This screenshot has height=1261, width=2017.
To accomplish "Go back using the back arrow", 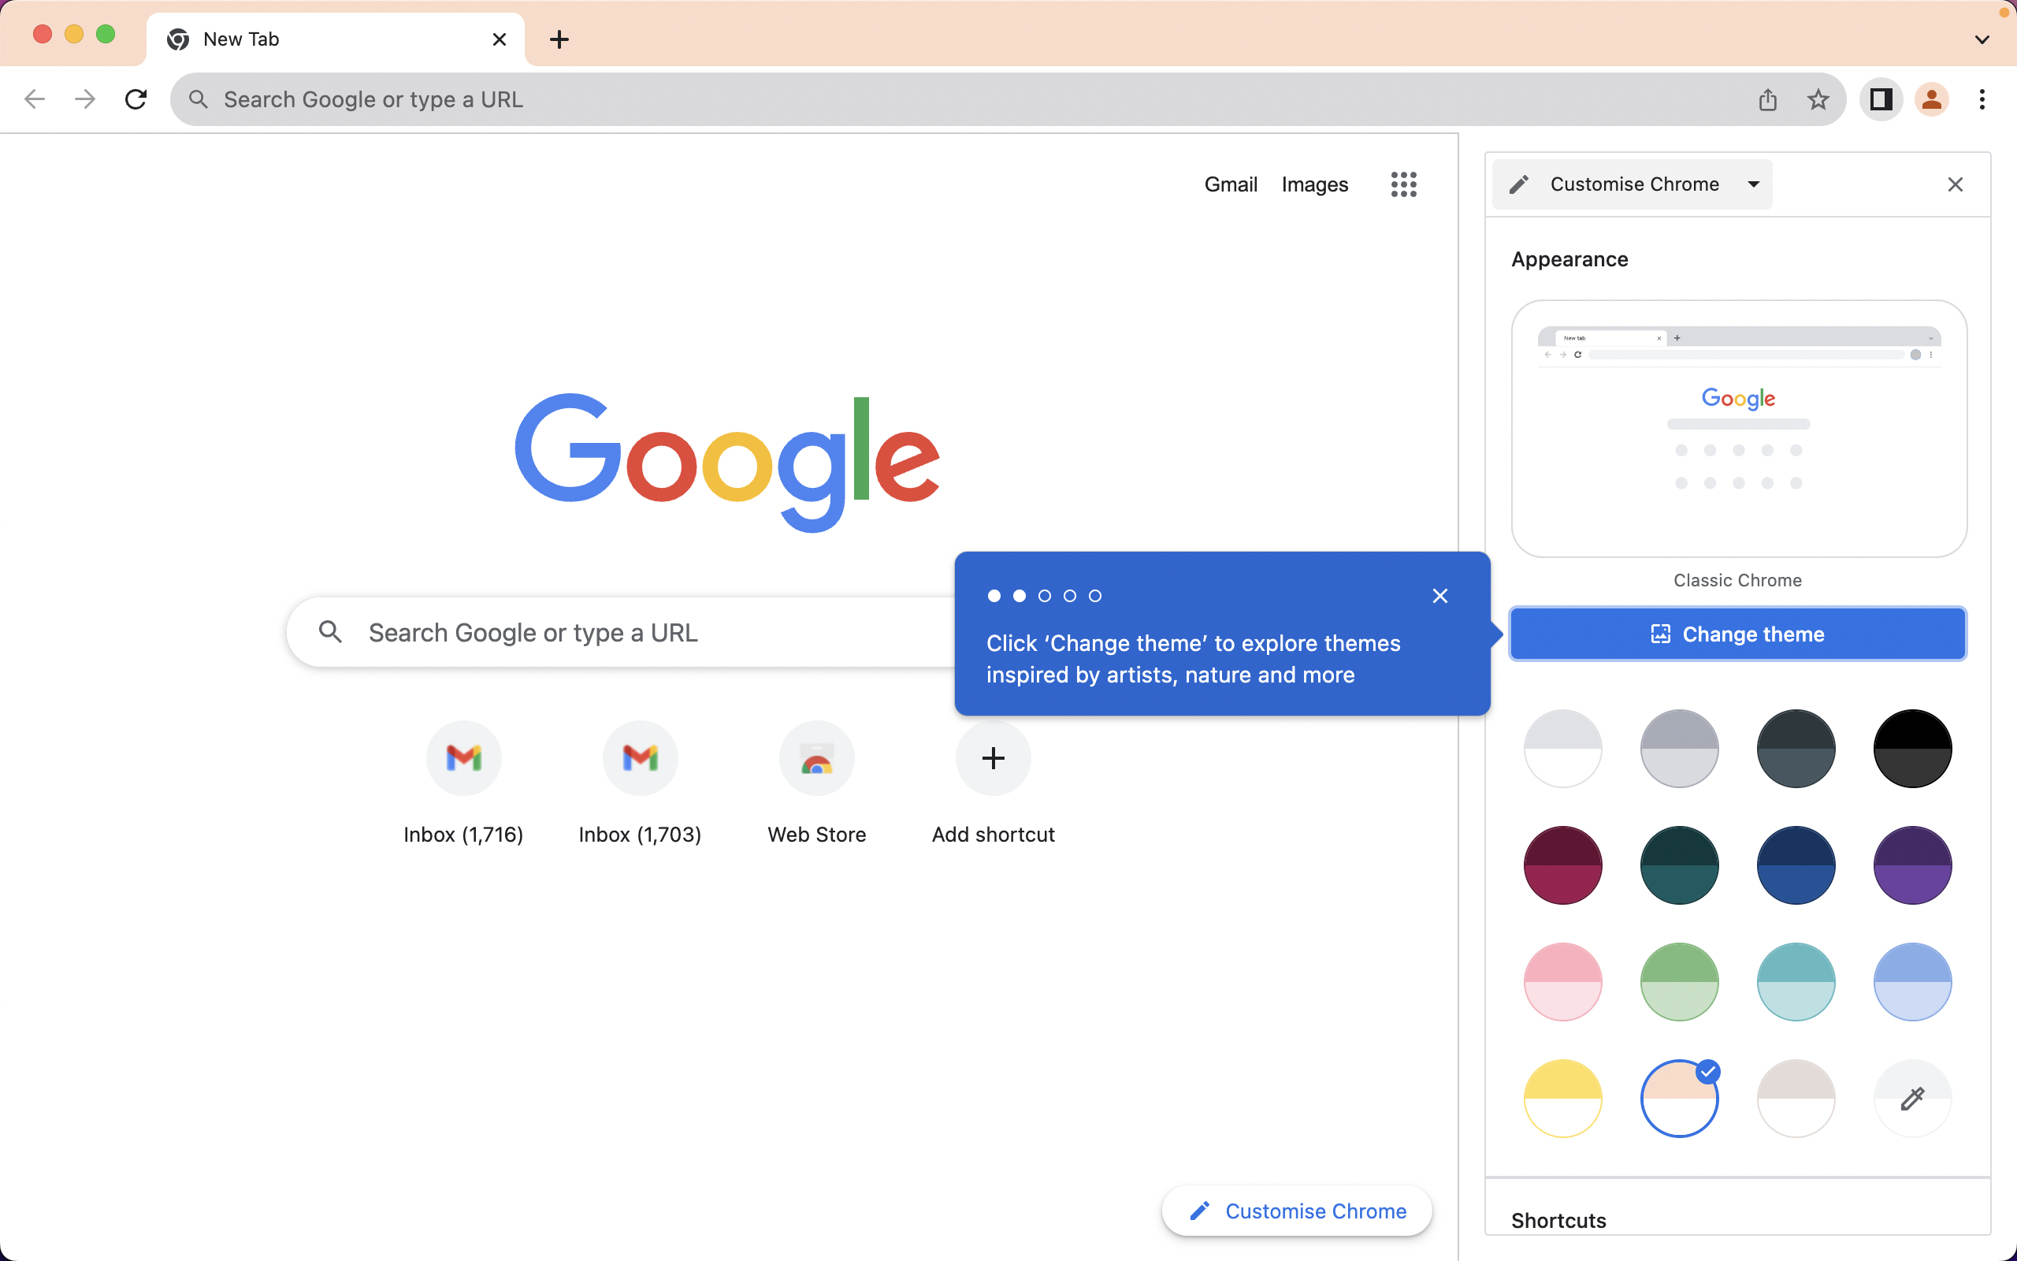I will coord(34,99).
